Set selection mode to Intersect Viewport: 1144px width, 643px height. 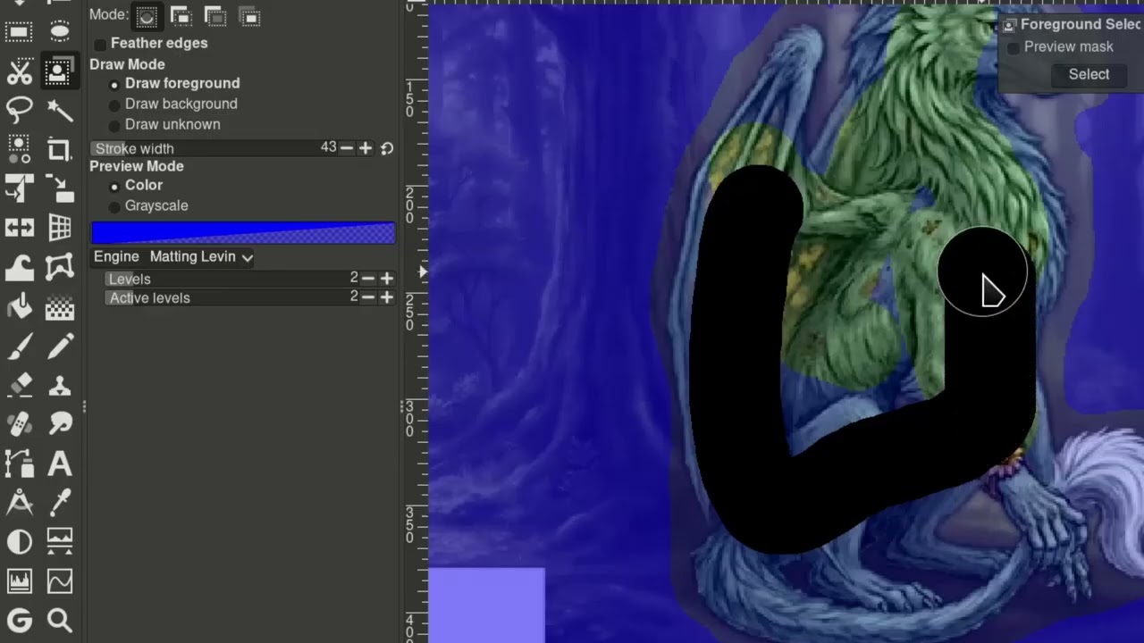[249, 16]
